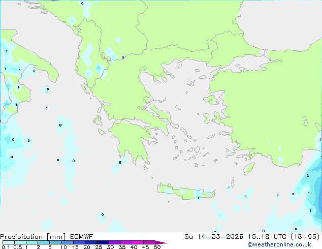This screenshot has width=322, height=249.
Task: Click the '15..18 UTC' time text
Action: pyautogui.click(x=267, y=237)
